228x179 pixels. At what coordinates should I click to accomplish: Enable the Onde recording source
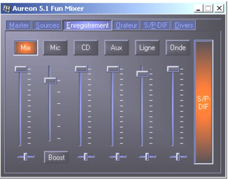point(178,48)
